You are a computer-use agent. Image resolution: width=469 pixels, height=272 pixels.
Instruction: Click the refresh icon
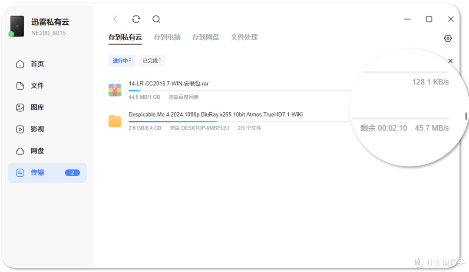(x=136, y=19)
